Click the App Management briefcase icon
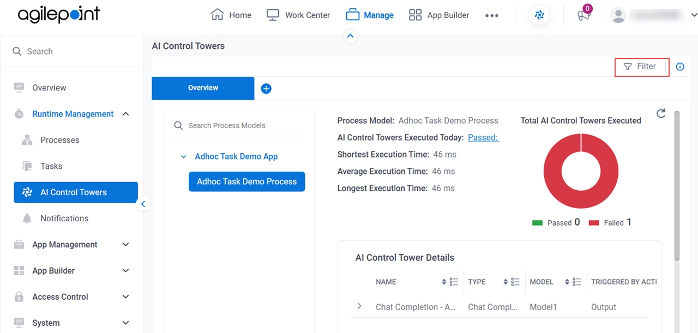Image resolution: width=698 pixels, height=333 pixels. click(x=19, y=245)
